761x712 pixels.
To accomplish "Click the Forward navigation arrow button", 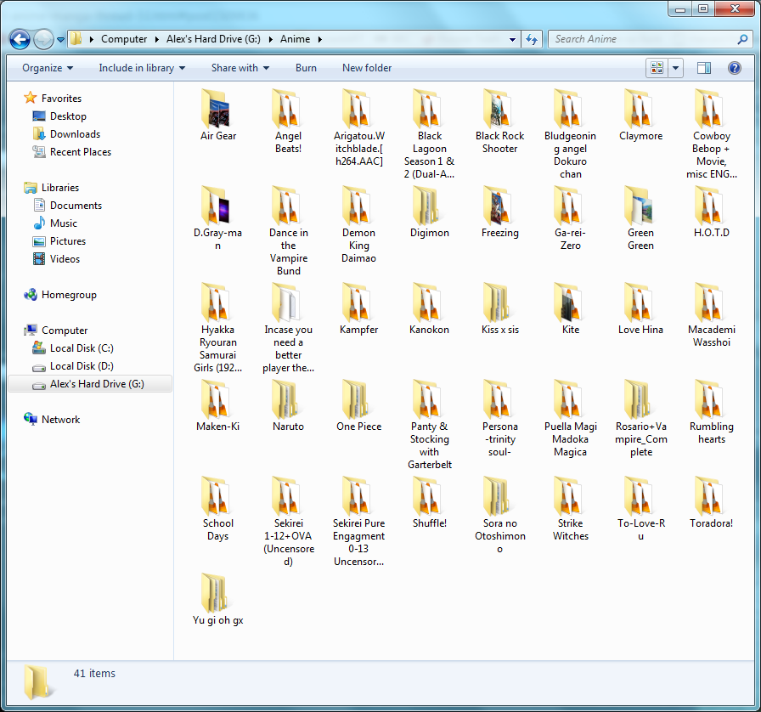I will tap(43, 39).
